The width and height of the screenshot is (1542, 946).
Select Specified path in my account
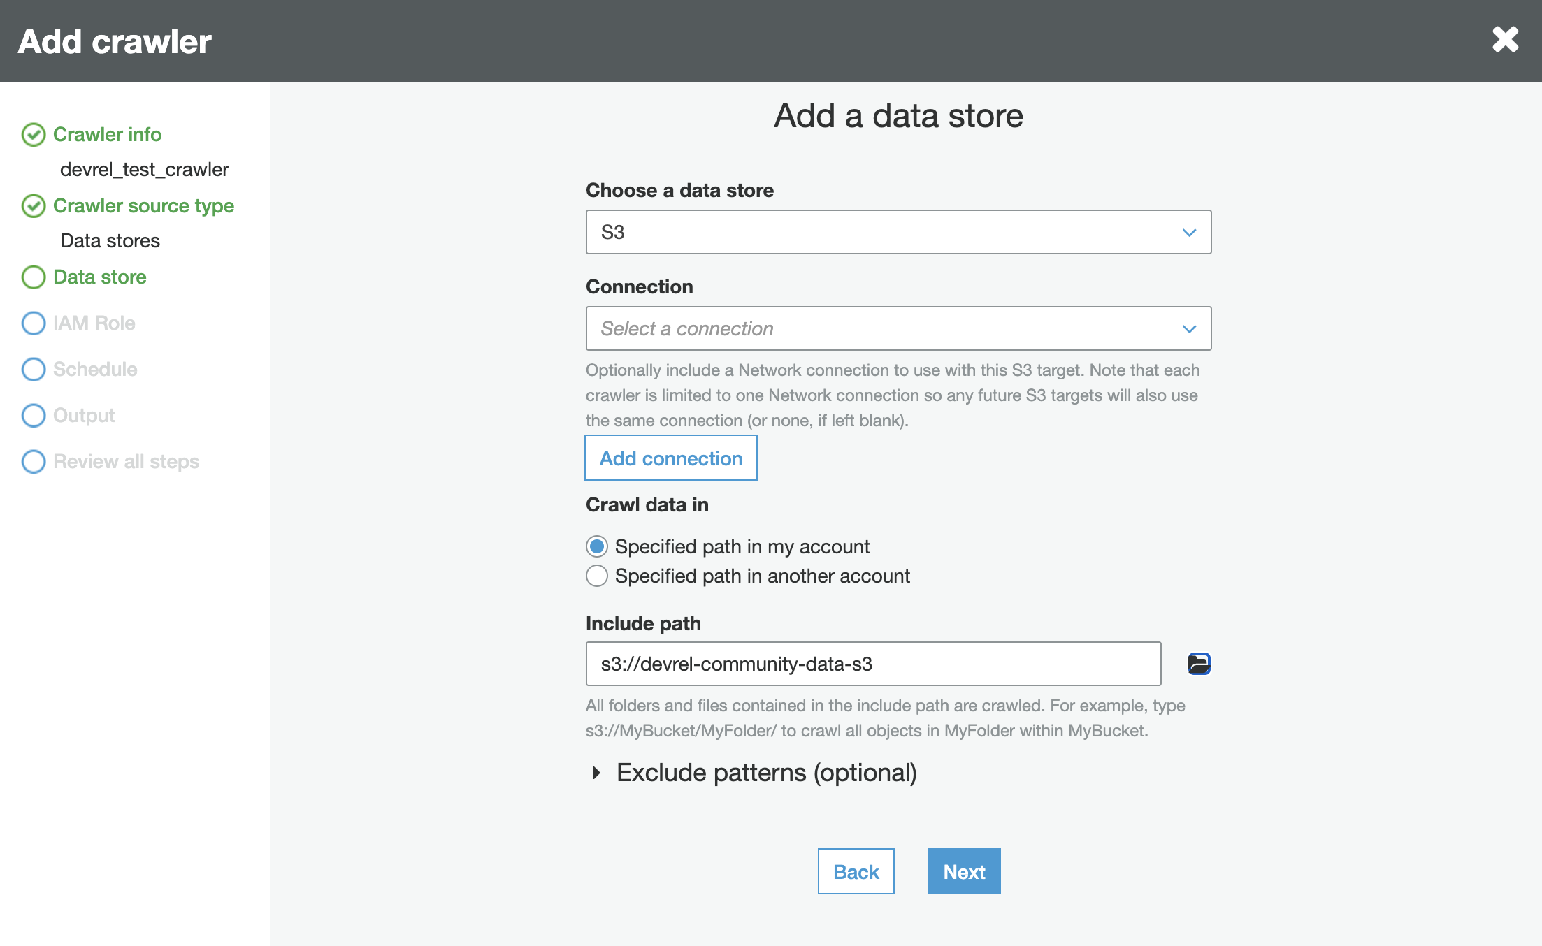click(x=596, y=547)
